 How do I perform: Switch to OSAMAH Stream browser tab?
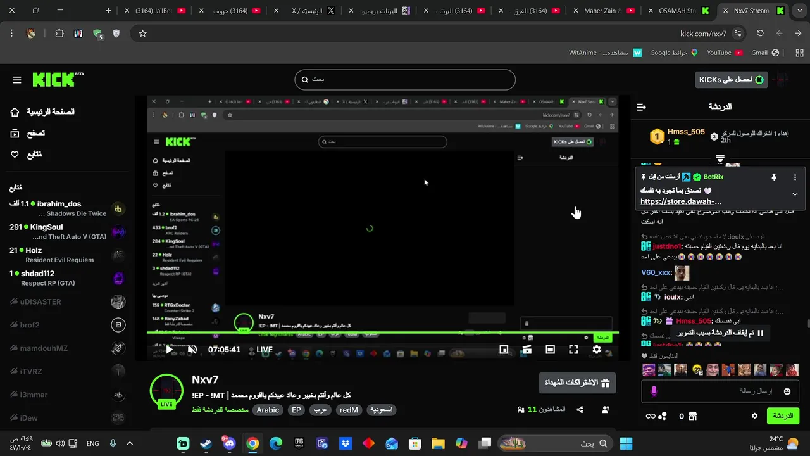(x=678, y=11)
